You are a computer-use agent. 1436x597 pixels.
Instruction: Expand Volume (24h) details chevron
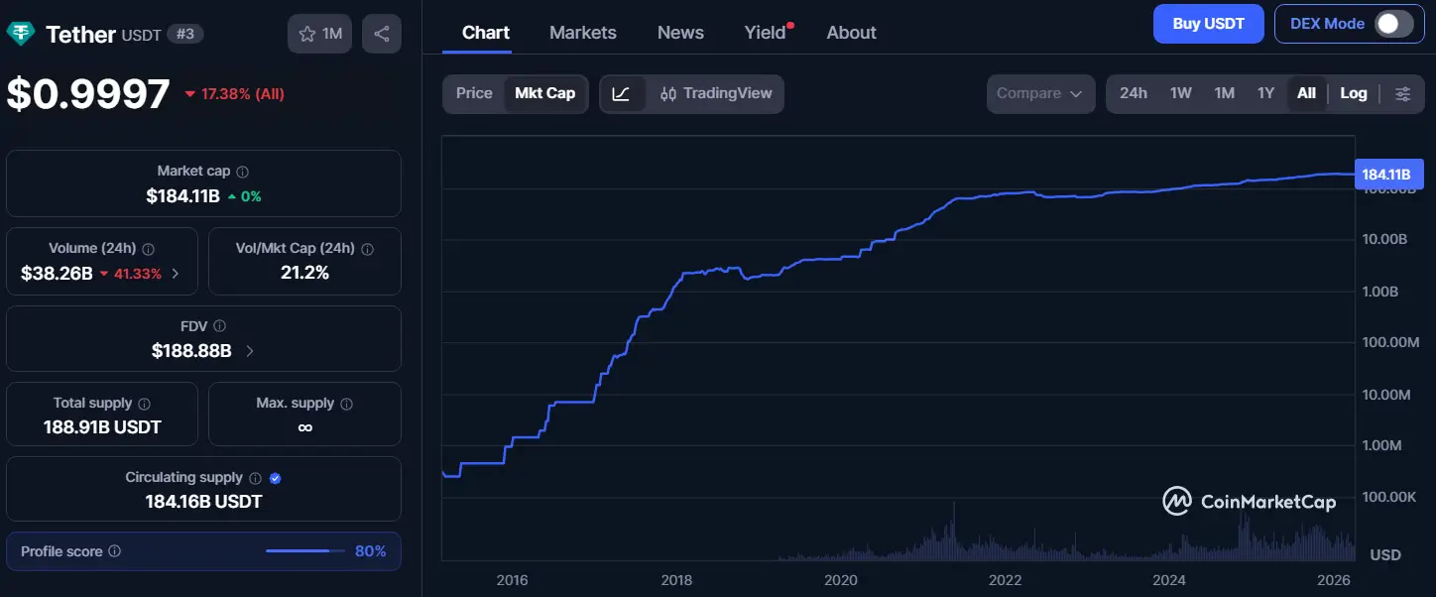tap(176, 273)
